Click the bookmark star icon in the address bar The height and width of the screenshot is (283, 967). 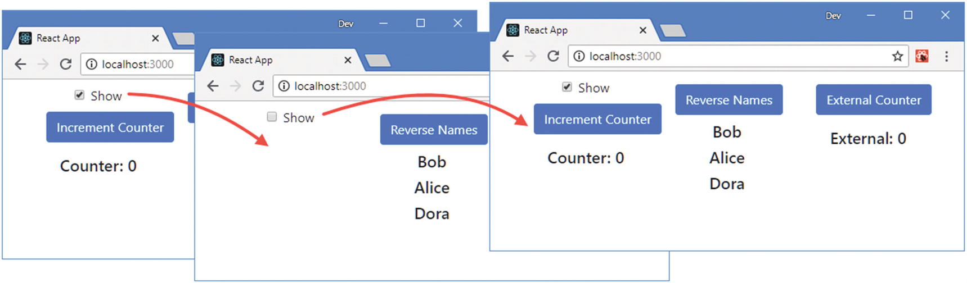pyautogui.click(x=897, y=56)
